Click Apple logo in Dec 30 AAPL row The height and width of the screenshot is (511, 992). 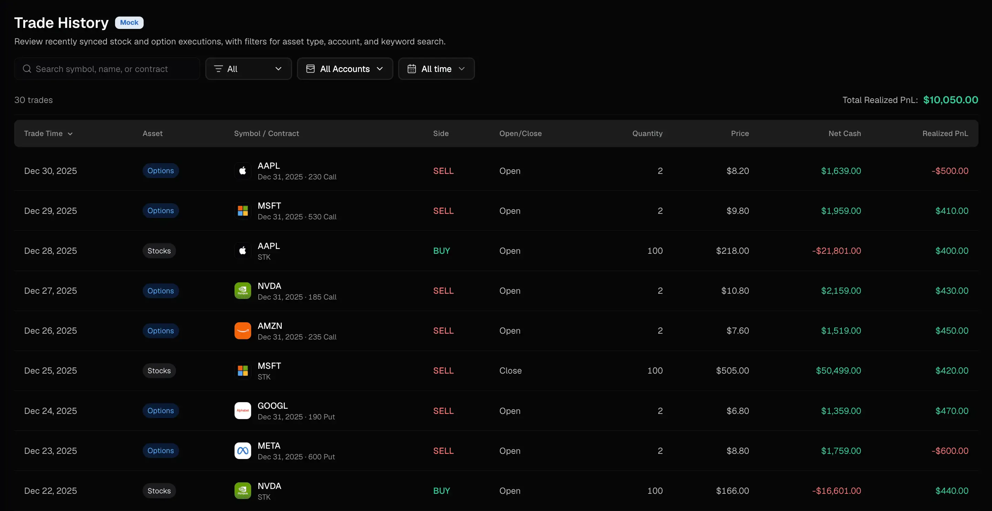tap(242, 170)
